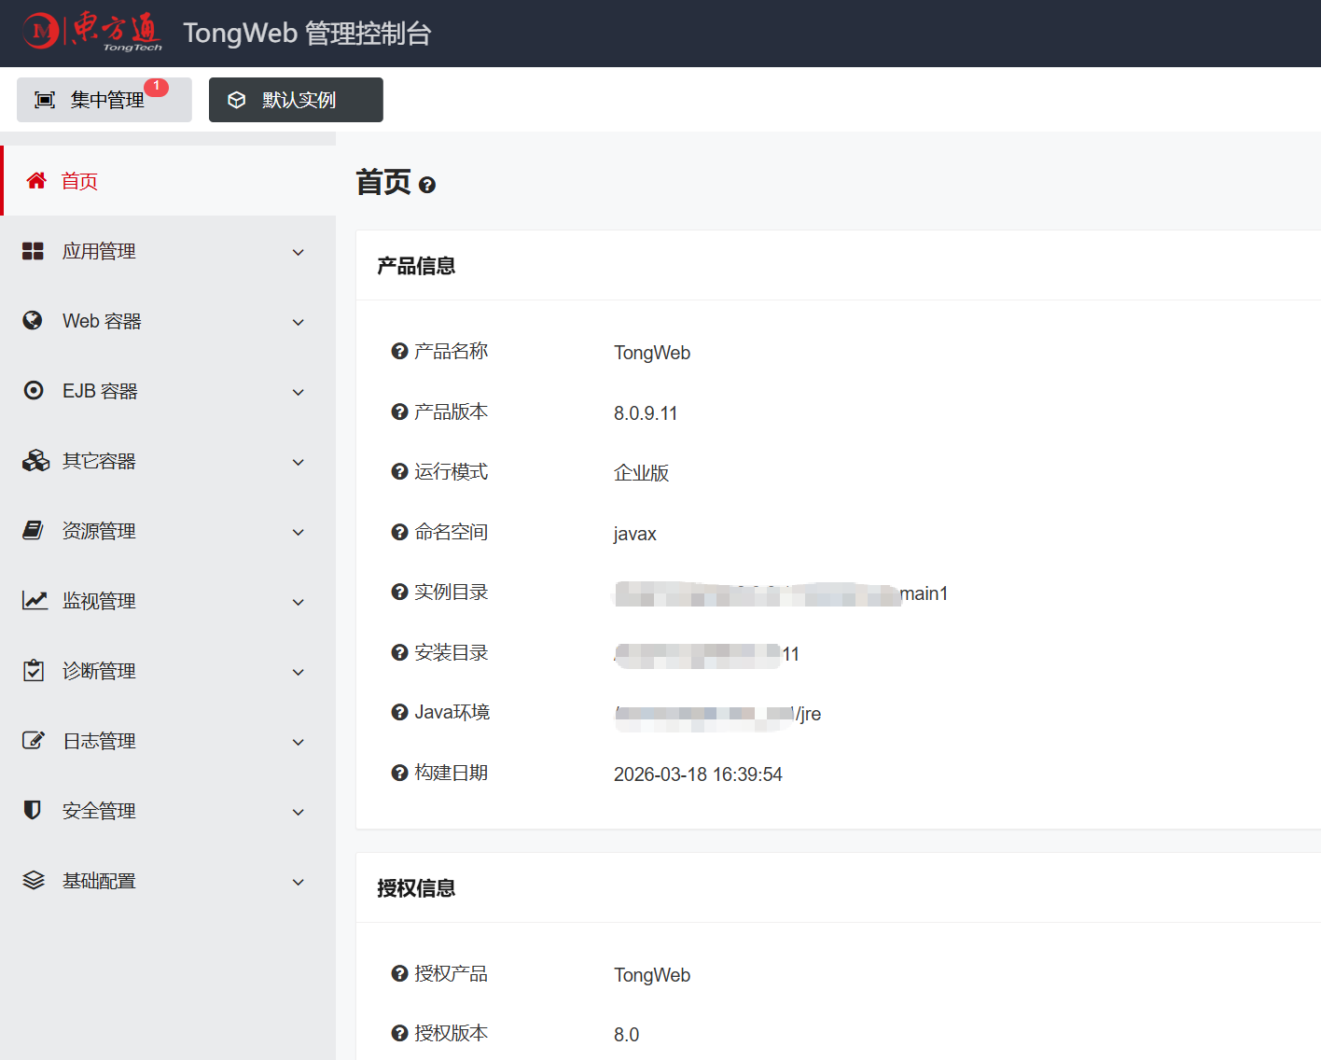Click the 默认实例 cube icon

point(237,100)
